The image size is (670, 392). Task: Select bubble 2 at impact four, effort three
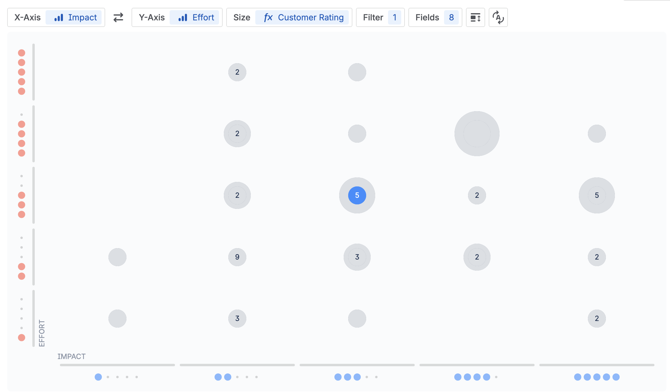(477, 195)
